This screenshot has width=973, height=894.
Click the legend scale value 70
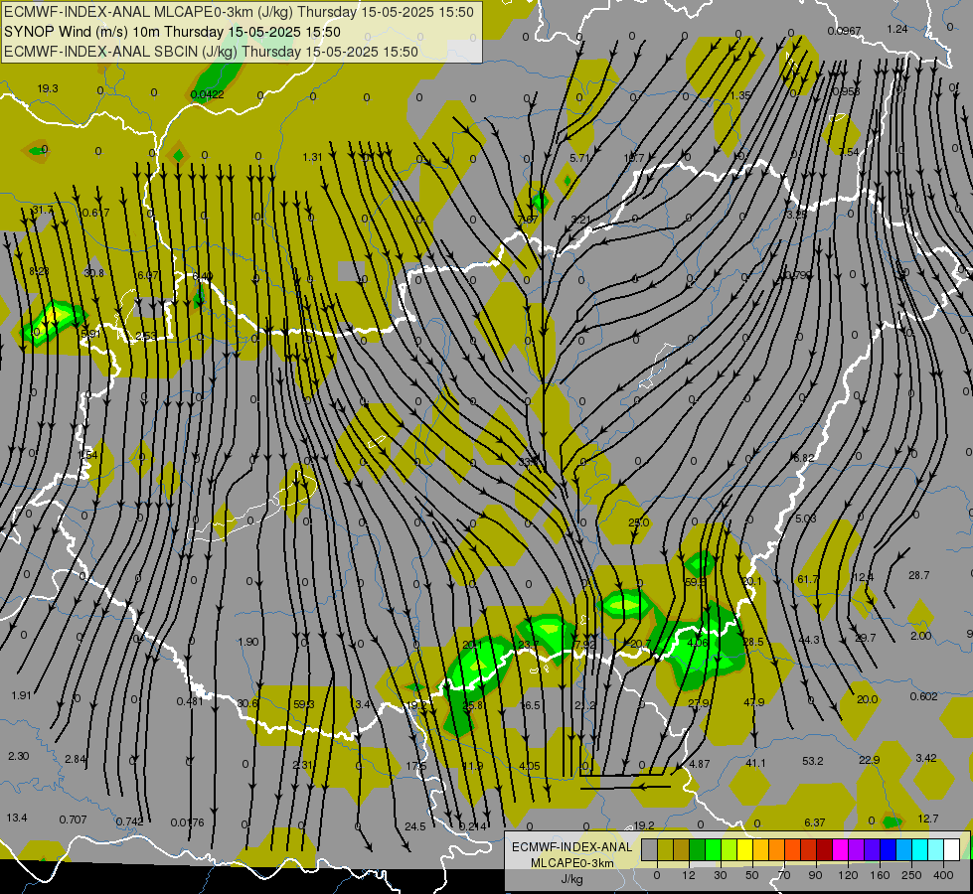[784, 875]
